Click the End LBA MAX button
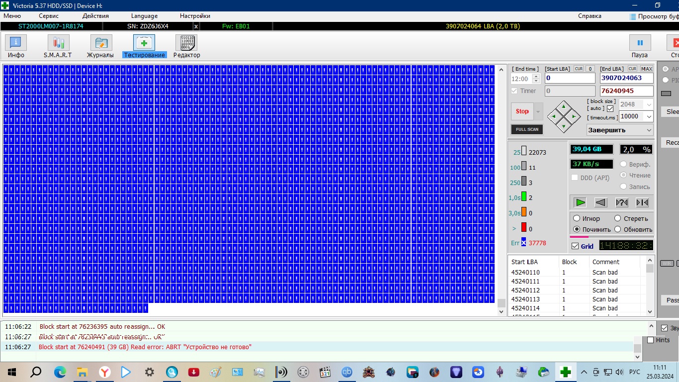Viewport: 679px width, 382px height. click(646, 69)
